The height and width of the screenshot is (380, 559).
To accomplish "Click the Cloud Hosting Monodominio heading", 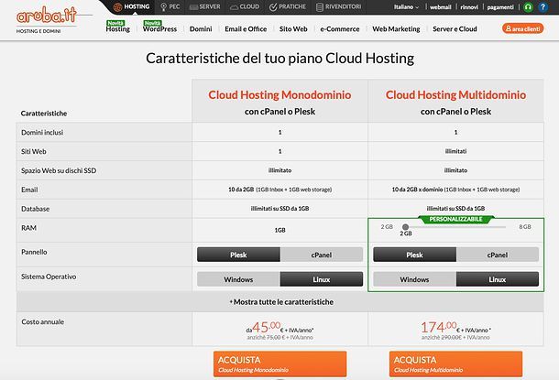I will pos(279,94).
